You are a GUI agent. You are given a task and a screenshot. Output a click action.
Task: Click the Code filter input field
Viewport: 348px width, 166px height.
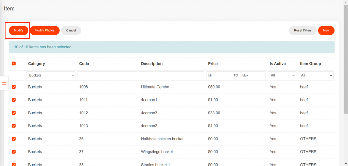107,75
